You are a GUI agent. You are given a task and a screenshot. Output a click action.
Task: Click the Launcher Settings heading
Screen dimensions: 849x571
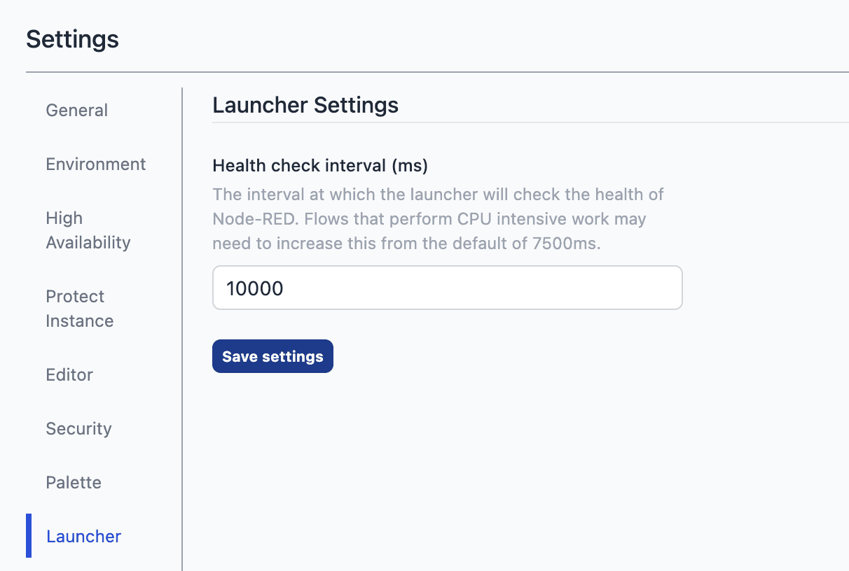(x=305, y=105)
